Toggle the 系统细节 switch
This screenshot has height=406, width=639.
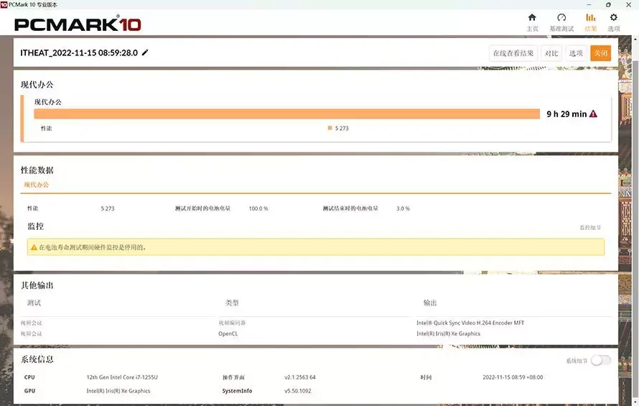pos(600,361)
